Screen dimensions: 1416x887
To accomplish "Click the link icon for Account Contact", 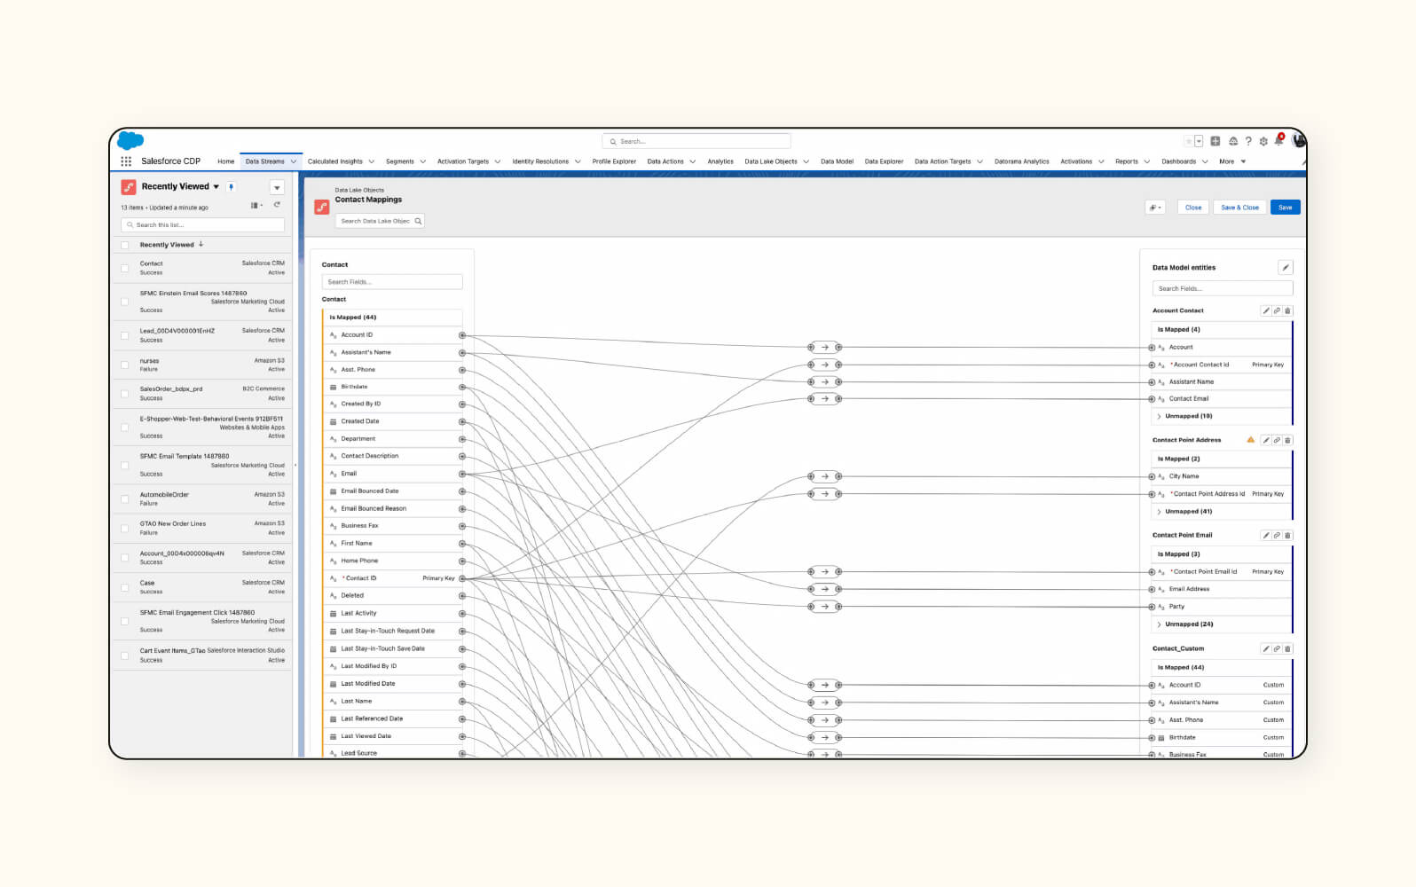I will 1277,310.
